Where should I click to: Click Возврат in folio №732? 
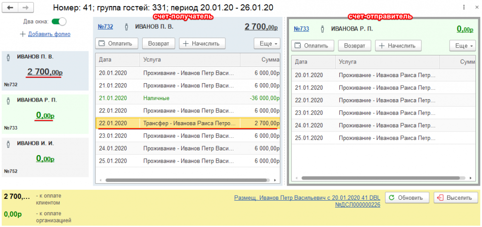[159, 44]
